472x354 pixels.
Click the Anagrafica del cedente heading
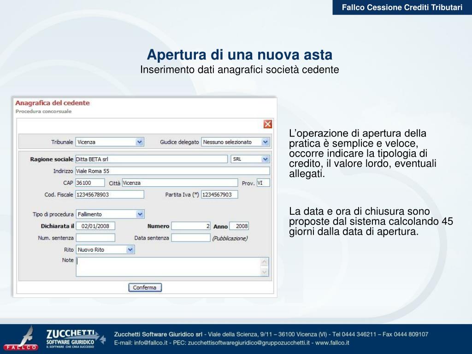[x=53, y=103]
